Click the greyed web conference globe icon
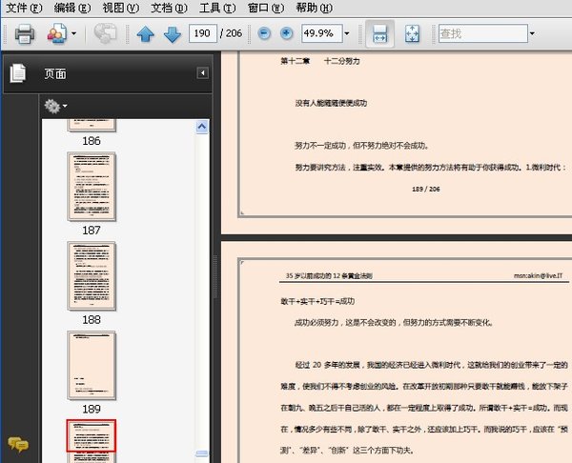Screen dimensions: 572x463 pyautogui.click(x=105, y=33)
